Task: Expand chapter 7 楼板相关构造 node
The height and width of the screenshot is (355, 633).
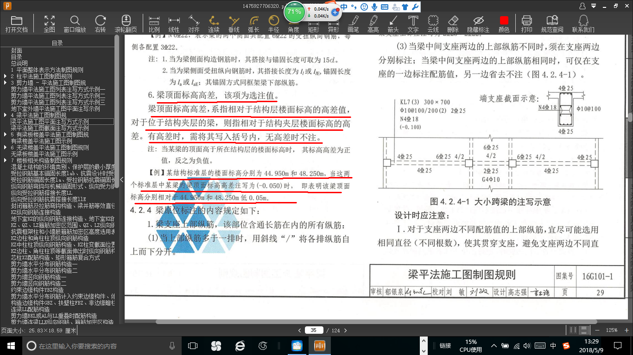Action: (5, 160)
